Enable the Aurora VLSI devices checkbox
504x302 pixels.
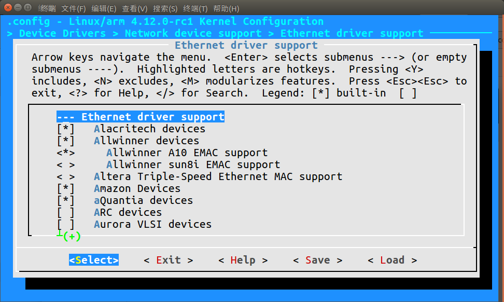[x=66, y=224]
